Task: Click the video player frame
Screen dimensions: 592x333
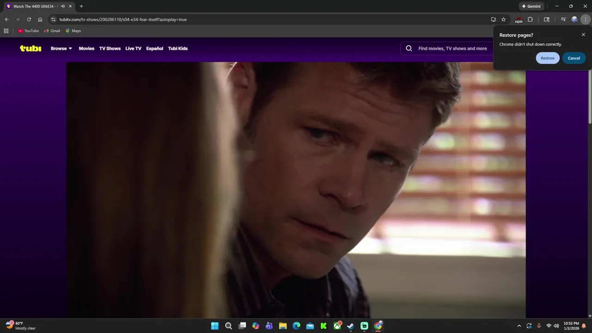Action: (x=296, y=190)
